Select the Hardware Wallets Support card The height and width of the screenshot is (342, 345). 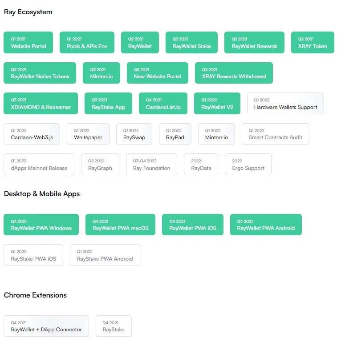point(286,103)
